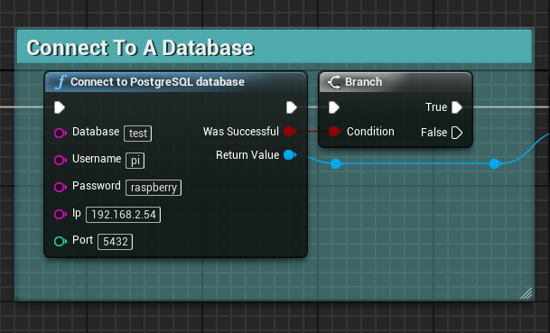Click the comment box resize handle
550x333 pixels.
click(526, 293)
